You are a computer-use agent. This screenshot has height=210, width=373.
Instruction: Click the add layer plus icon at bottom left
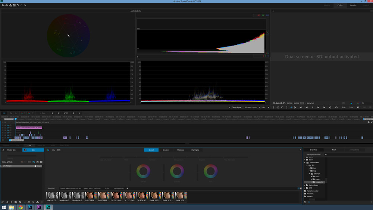[x=11, y=202]
